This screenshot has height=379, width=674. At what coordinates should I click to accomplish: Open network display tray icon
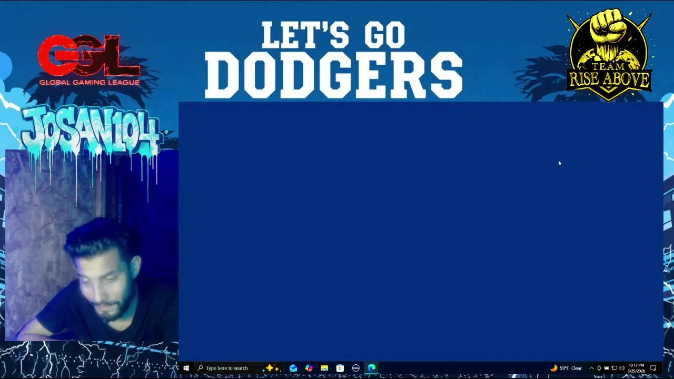[614, 368]
